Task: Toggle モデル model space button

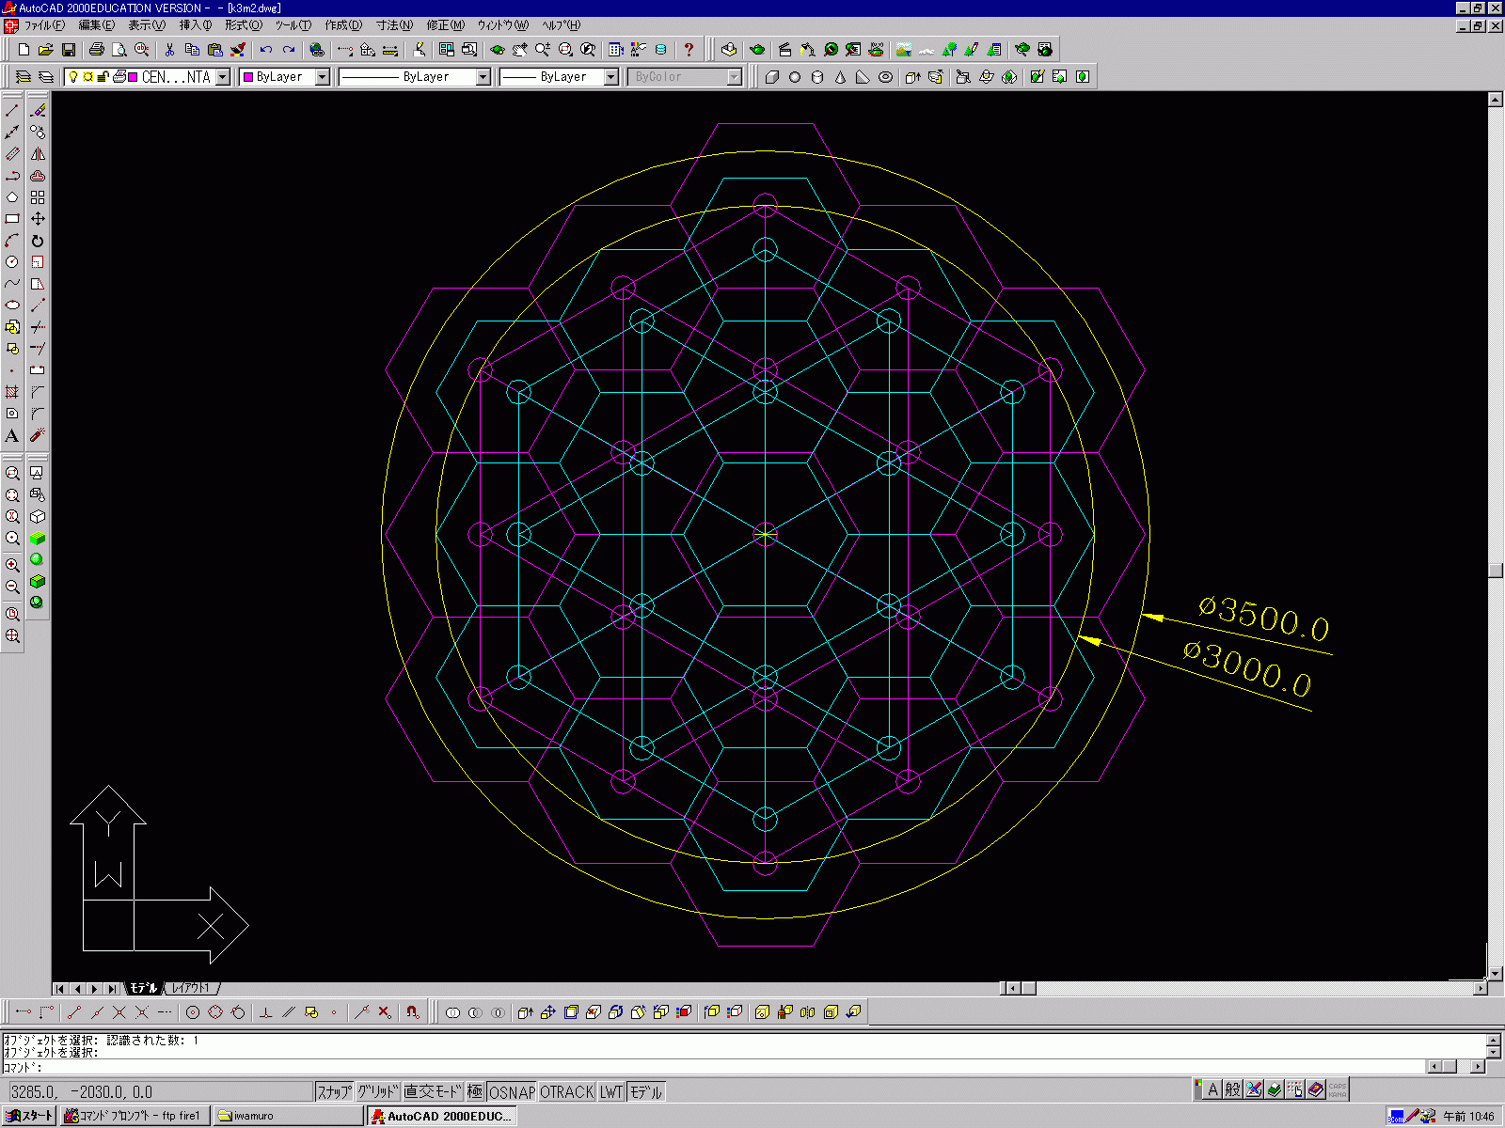Action: (646, 1091)
